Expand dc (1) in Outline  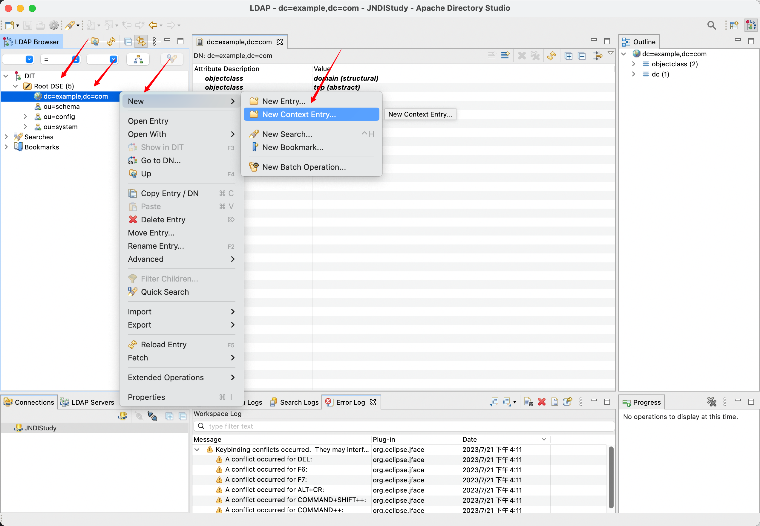click(634, 74)
